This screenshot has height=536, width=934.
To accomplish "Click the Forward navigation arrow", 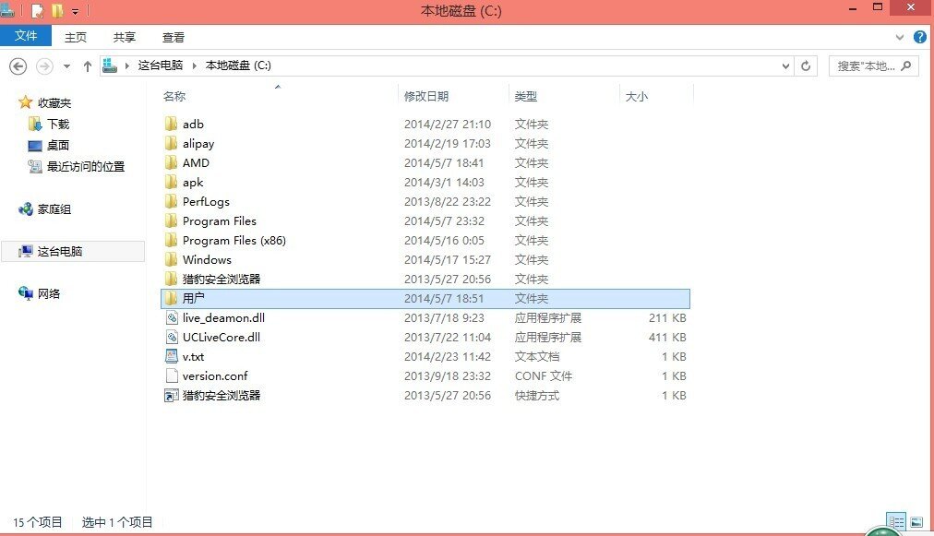I will [44, 66].
